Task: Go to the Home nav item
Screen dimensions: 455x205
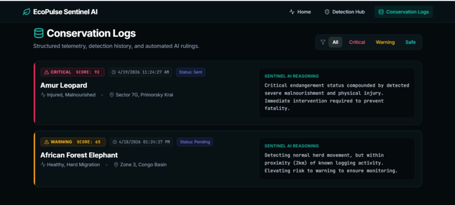Action: (x=300, y=12)
